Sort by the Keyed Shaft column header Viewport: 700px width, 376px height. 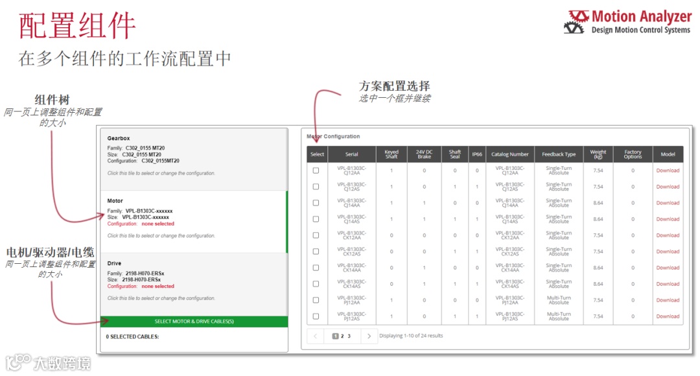pyautogui.click(x=391, y=154)
